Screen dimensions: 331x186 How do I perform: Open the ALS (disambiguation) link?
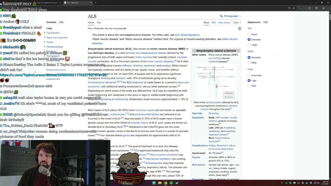(187, 35)
